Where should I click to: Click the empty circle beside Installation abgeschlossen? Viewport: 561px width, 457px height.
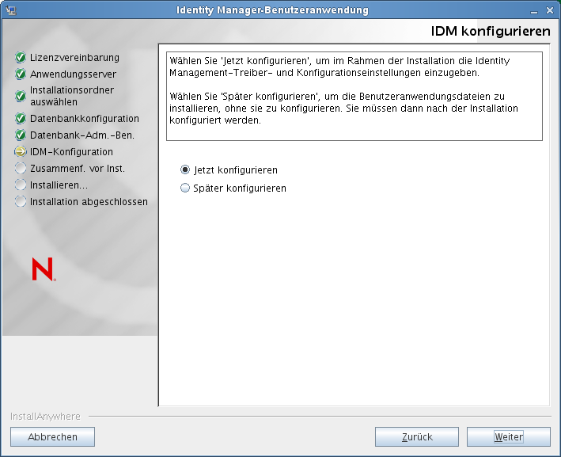pyautogui.click(x=21, y=201)
